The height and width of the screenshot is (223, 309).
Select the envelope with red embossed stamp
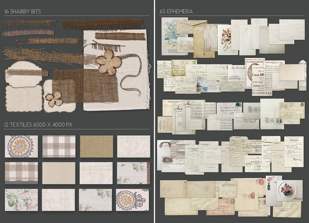248,186
